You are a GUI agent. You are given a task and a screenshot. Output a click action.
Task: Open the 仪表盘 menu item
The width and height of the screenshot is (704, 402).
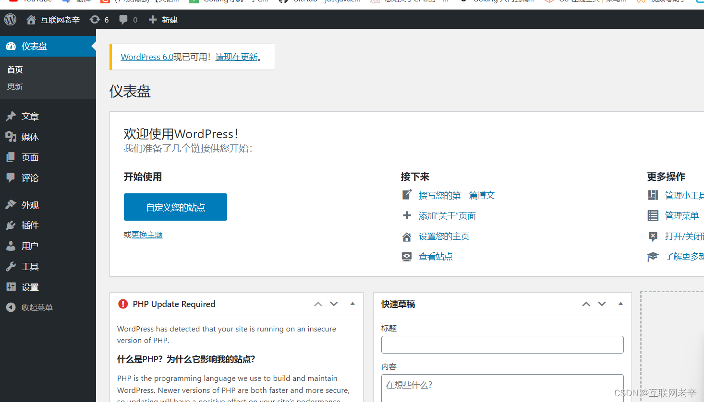pyautogui.click(x=48, y=47)
